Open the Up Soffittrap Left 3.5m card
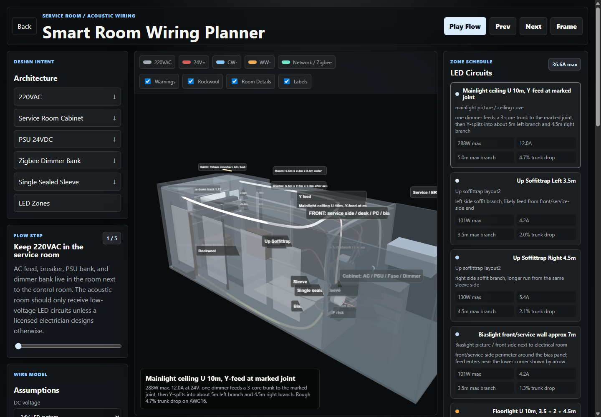Viewport: 601px width, 417px height. pyautogui.click(x=515, y=208)
